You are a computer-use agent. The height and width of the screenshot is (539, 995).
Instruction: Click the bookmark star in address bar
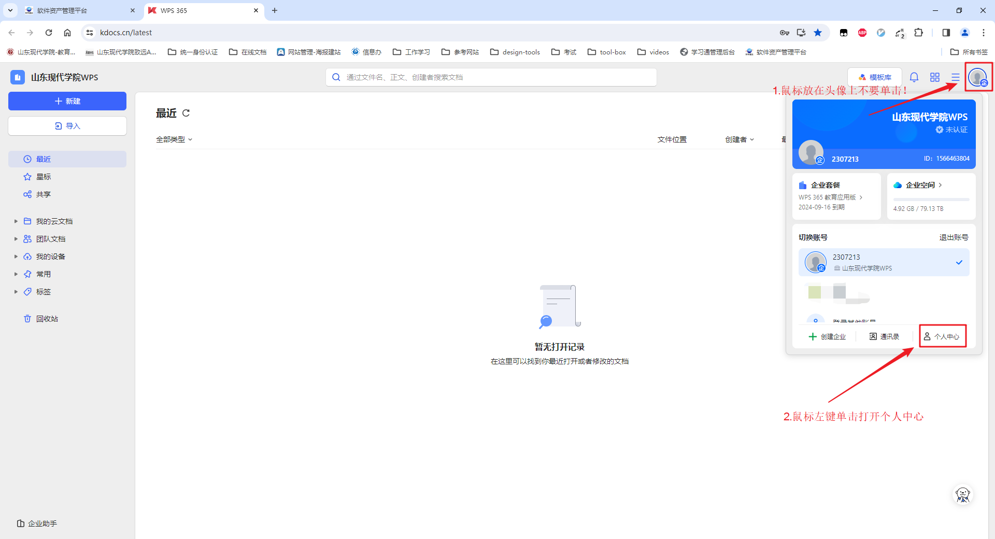818,33
